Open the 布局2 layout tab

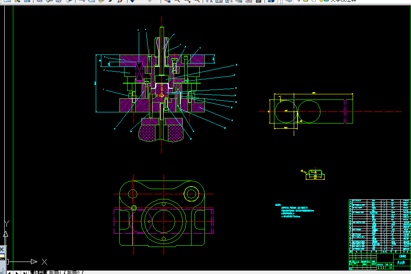click(73, 272)
